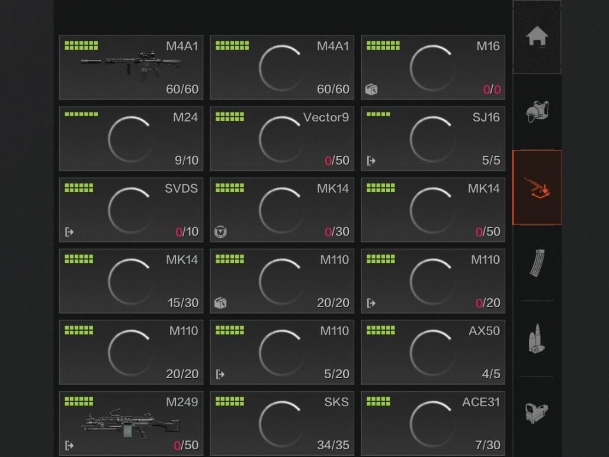Click the exit arrow icon on SVDS card

[x=69, y=232]
